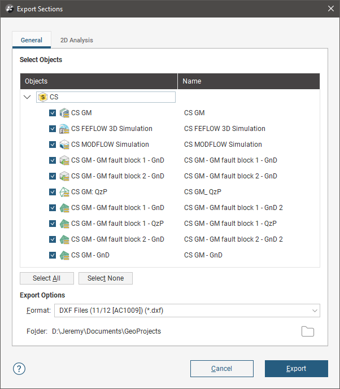Switch to the 2D Analysis tab
The height and width of the screenshot is (389, 340).
(x=77, y=40)
